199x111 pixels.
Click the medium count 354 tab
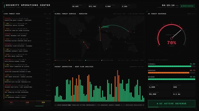43,103
